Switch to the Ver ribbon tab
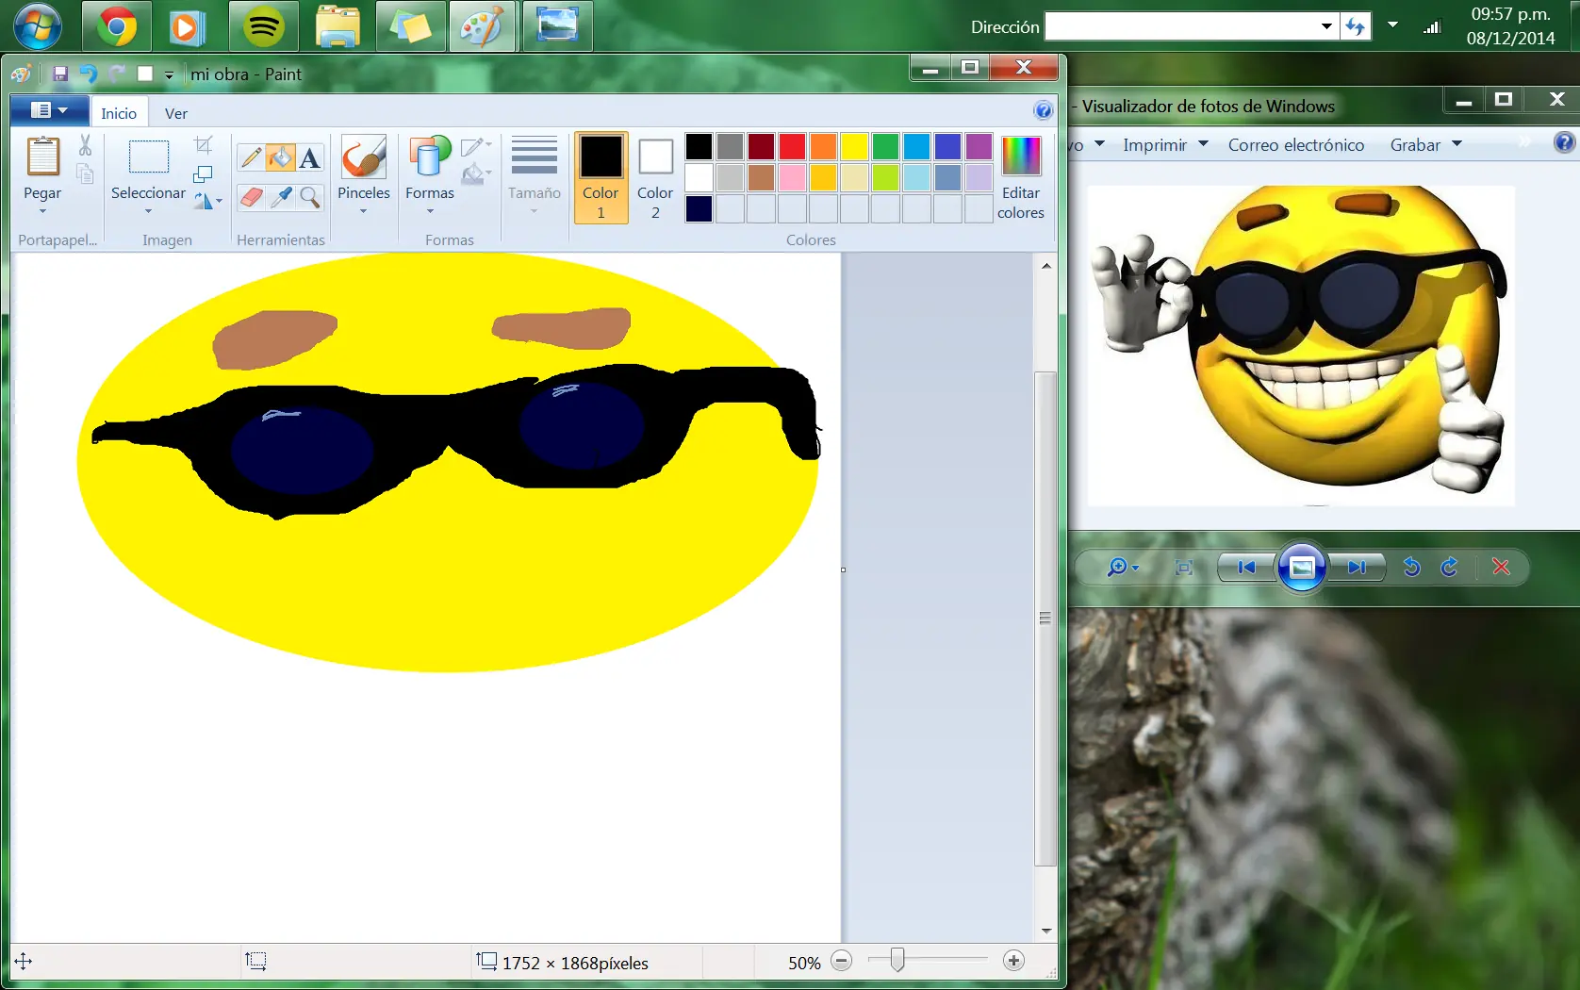1580x990 pixels. pos(176,112)
